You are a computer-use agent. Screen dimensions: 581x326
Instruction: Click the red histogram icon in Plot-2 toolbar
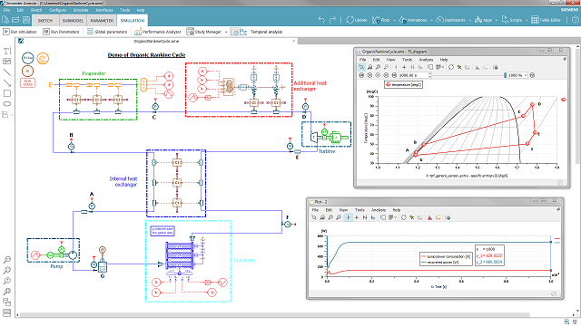(x=429, y=217)
